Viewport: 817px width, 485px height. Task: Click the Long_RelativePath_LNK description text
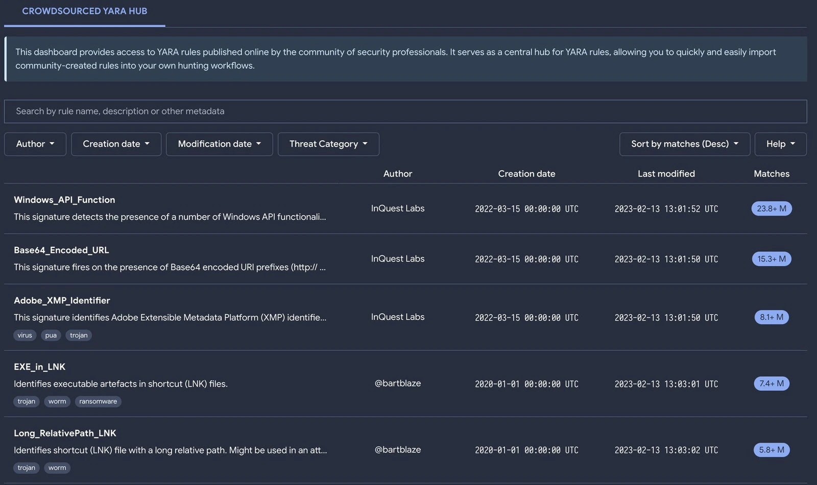[x=171, y=450]
